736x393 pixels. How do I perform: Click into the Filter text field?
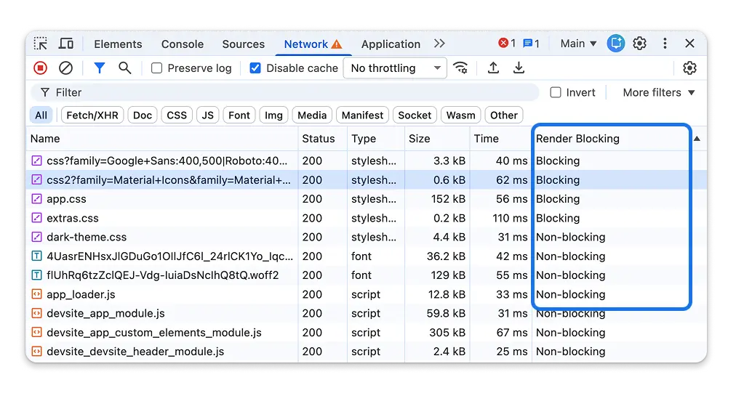click(291, 93)
